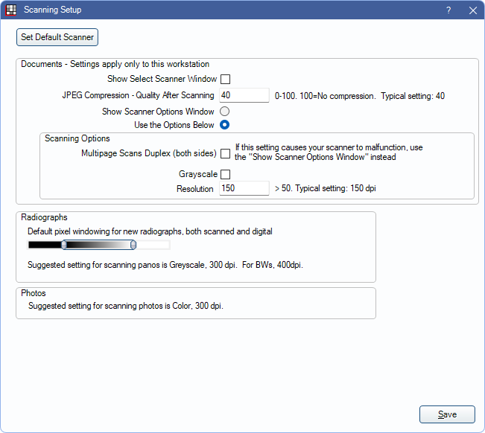Click the right handle of the pixel windowing slider
Image resolution: width=485 pixels, height=433 pixels.
tap(133, 245)
